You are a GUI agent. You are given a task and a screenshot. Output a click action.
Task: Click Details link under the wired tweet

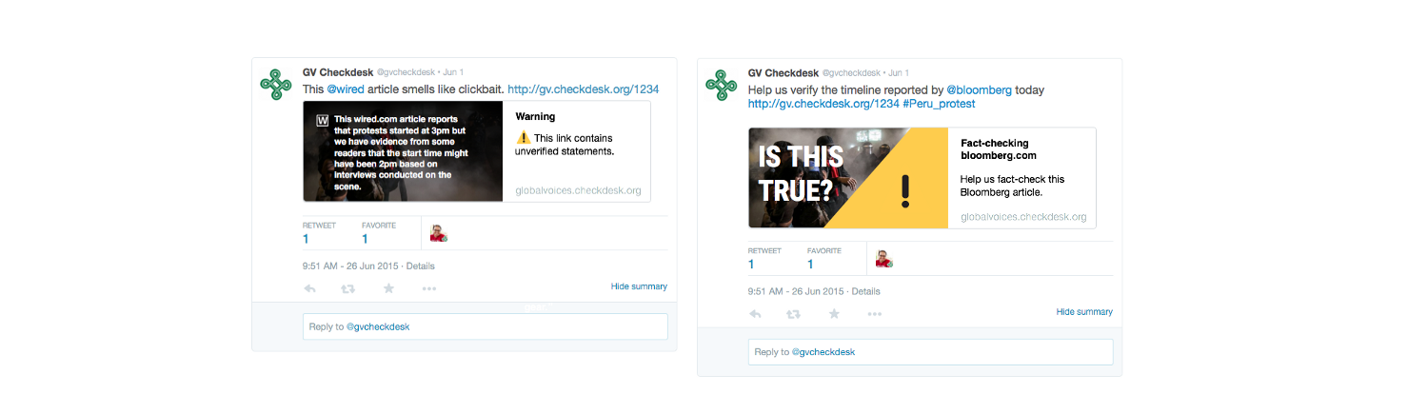point(420,266)
